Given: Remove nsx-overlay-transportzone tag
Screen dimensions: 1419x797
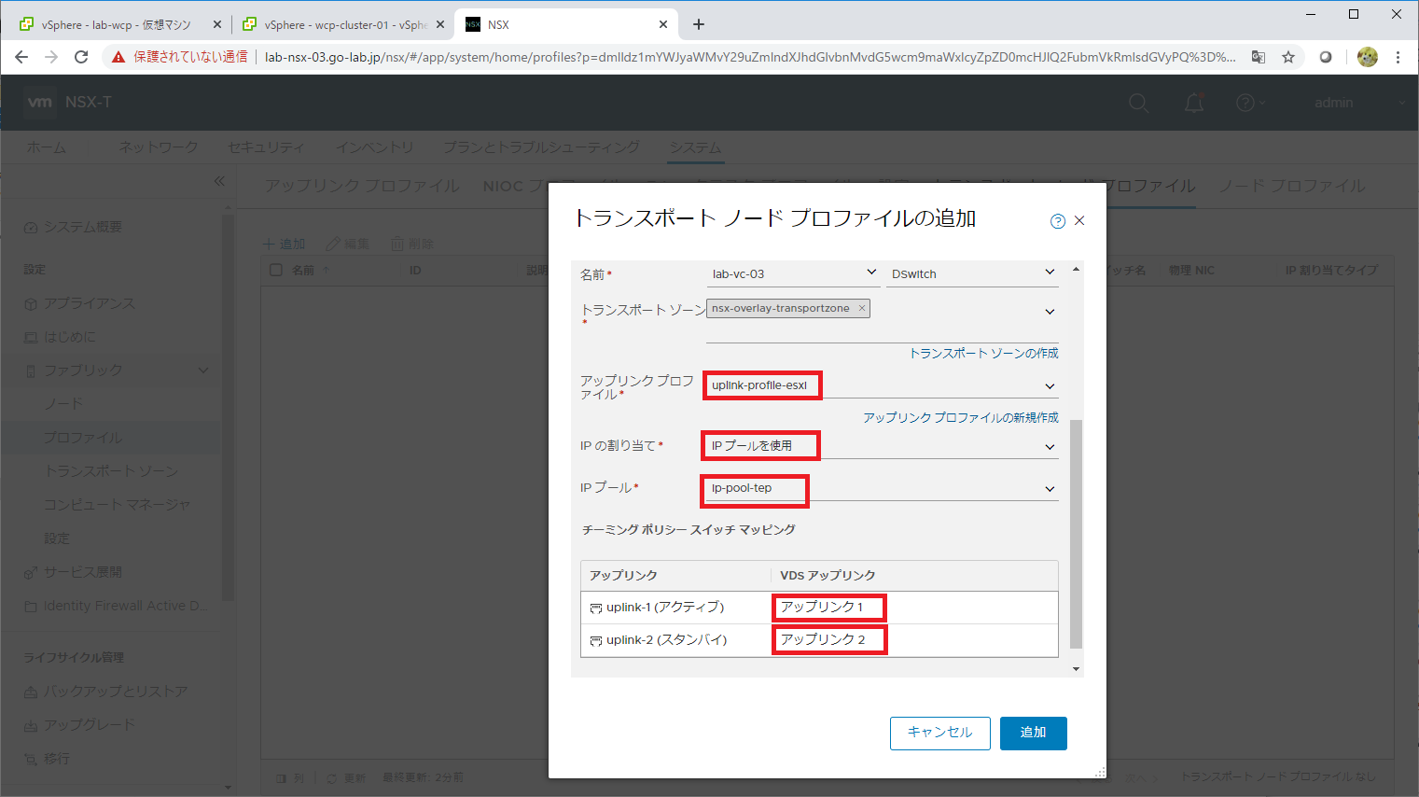Looking at the screenshot, I should (862, 308).
